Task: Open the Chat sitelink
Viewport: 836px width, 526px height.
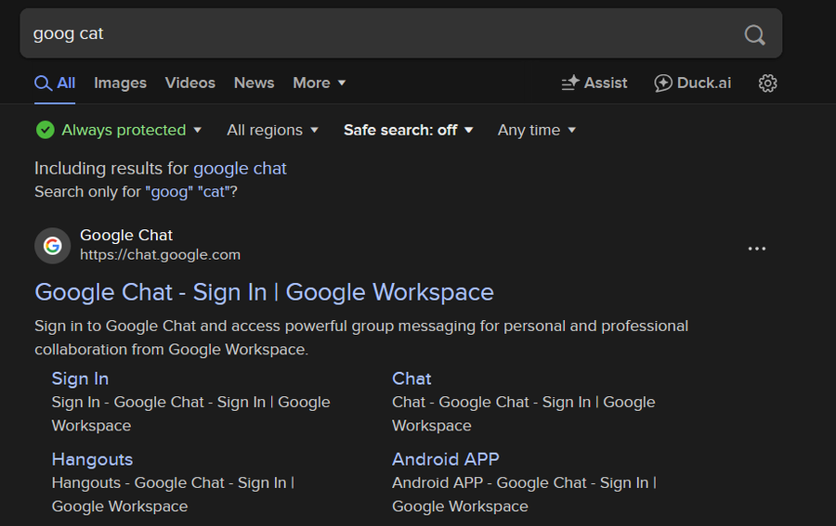Action: pyautogui.click(x=411, y=378)
